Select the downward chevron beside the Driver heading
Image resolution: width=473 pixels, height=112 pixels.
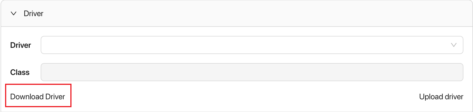[14, 14]
